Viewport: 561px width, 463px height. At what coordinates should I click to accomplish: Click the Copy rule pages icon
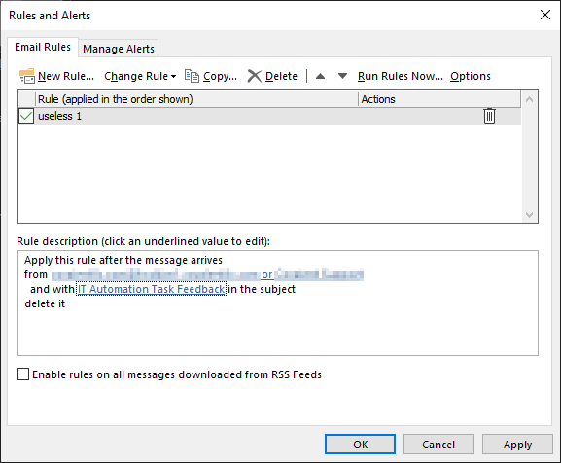tap(192, 76)
